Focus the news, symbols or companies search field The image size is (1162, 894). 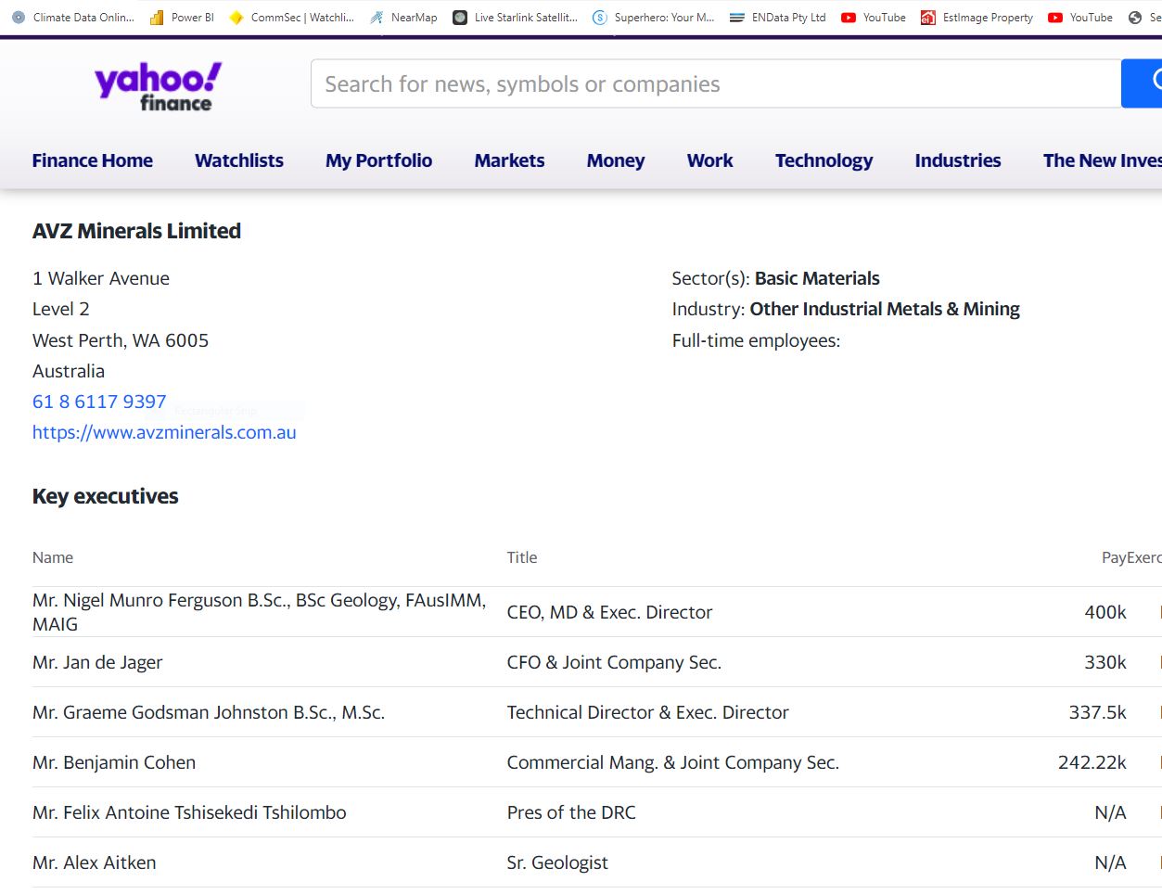click(x=716, y=83)
